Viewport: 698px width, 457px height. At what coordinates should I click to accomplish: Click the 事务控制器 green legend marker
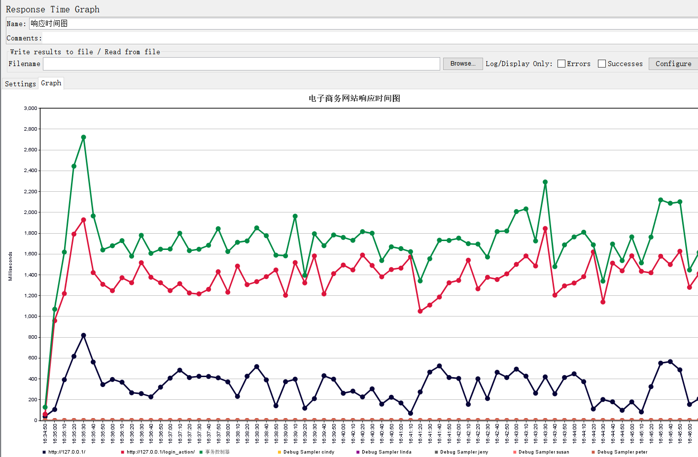click(x=201, y=452)
